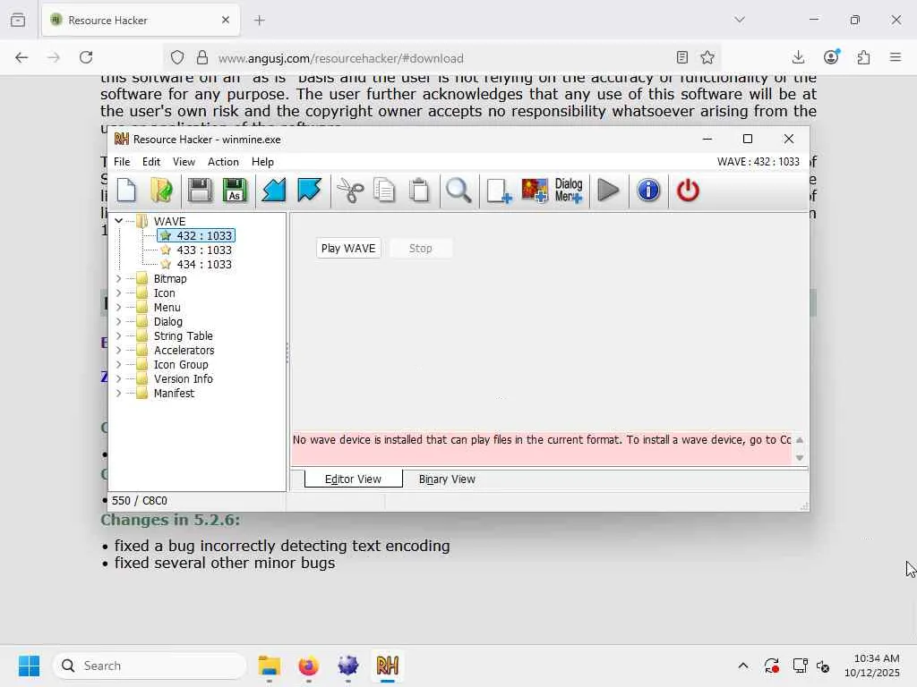Expand the Icon folder
Viewport: 917px width, 687px height.
coord(119,293)
